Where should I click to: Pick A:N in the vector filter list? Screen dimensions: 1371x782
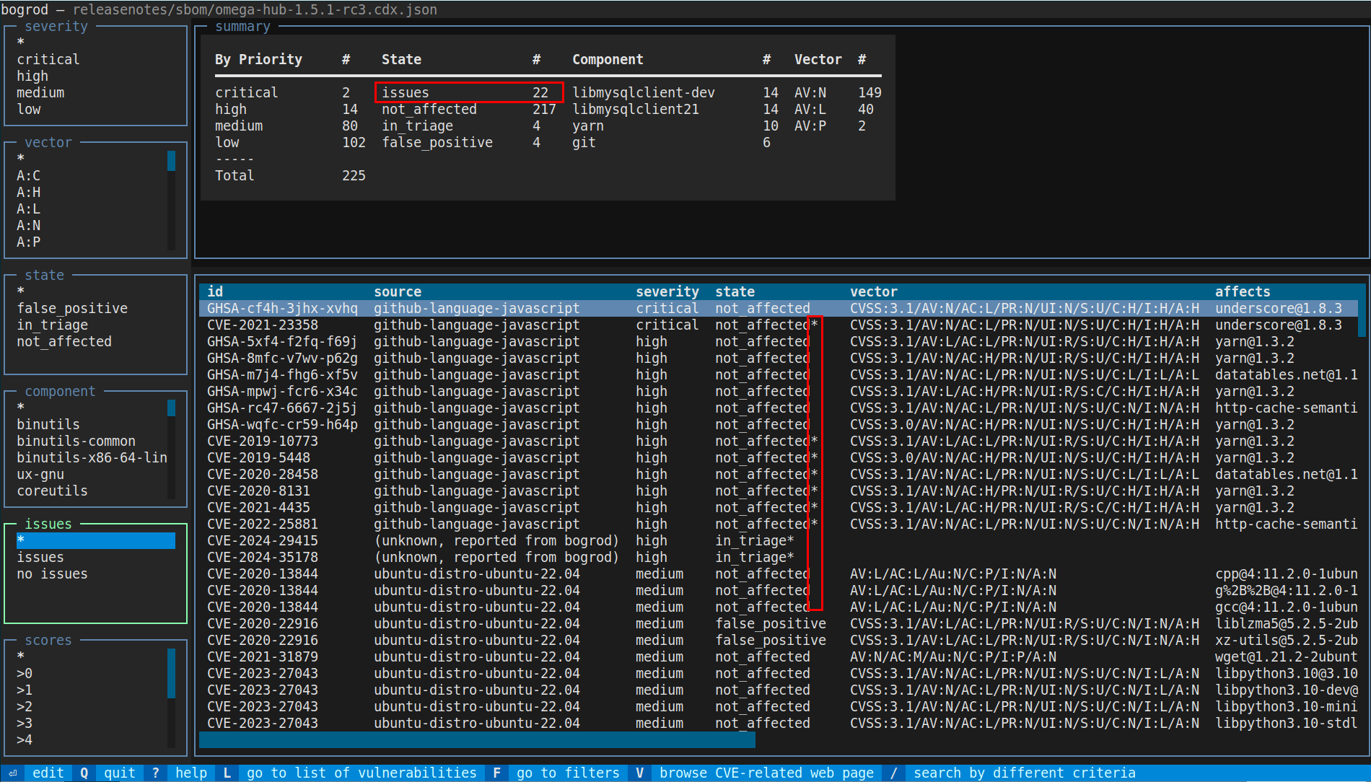[x=29, y=225]
